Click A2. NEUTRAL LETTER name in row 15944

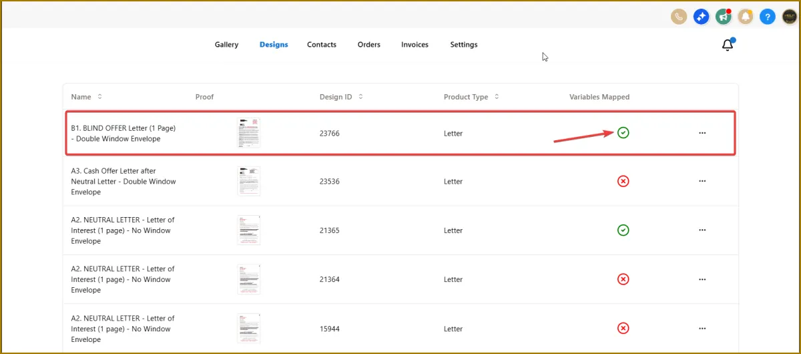pyautogui.click(x=123, y=329)
